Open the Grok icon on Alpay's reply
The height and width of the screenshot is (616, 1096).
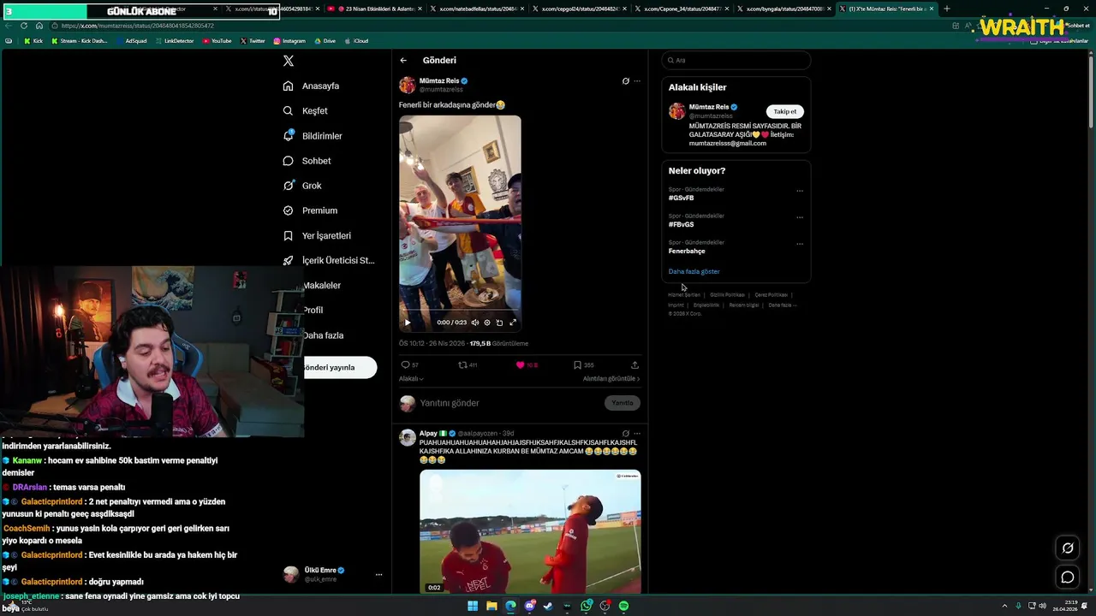pyautogui.click(x=625, y=434)
